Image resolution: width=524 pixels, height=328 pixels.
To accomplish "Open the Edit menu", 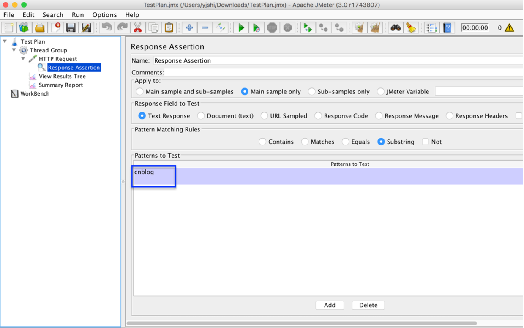I will 28,15.
